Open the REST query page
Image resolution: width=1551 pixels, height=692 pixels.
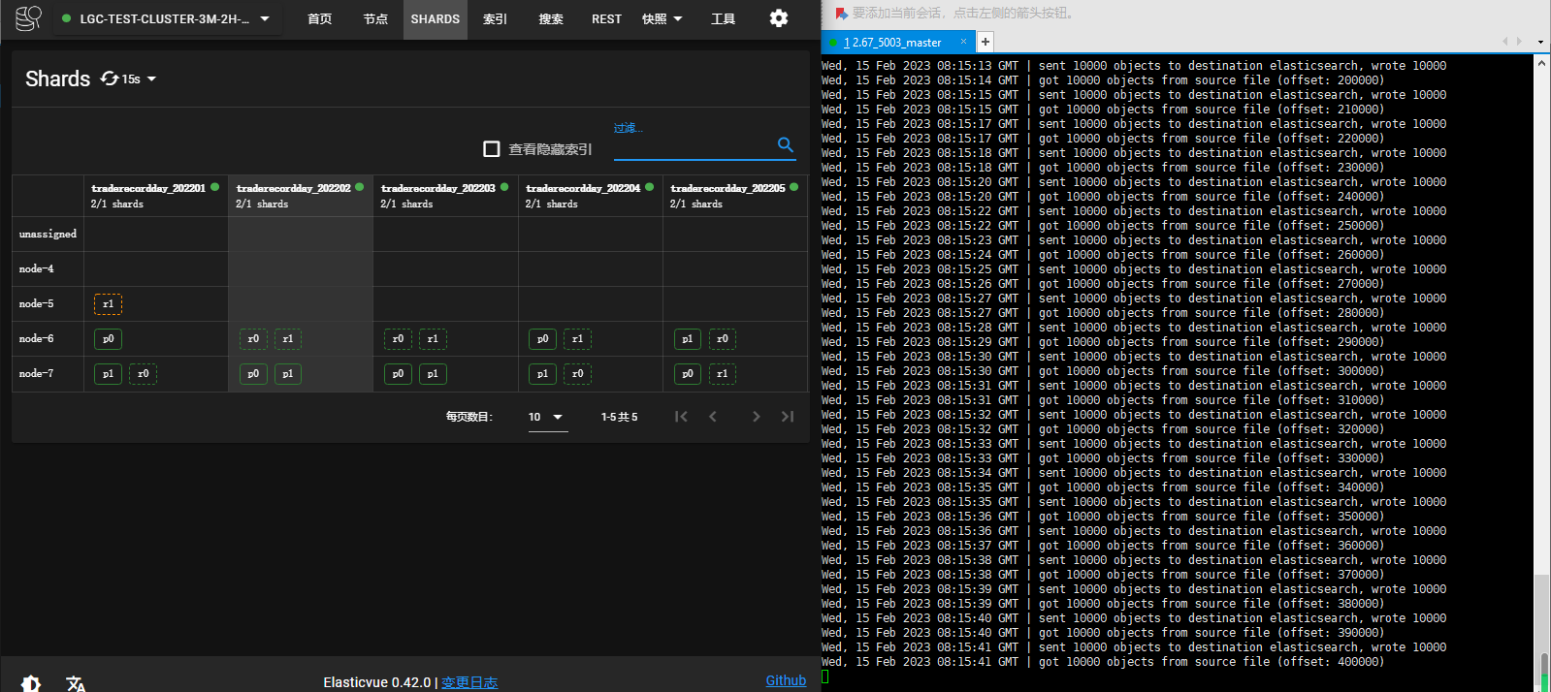pyautogui.click(x=607, y=19)
